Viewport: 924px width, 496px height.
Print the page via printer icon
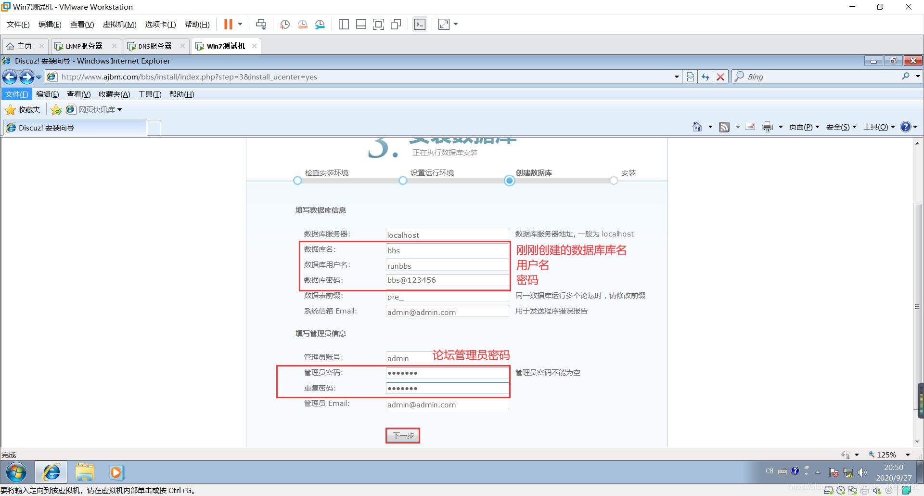coord(767,127)
